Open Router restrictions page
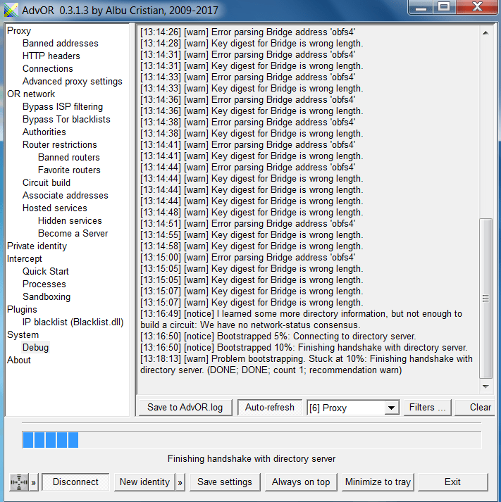 tap(60, 145)
